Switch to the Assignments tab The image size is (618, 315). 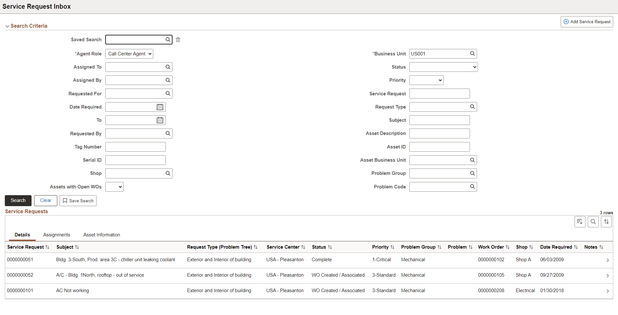57,235
